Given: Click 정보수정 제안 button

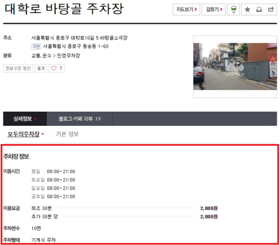Looking at the screenshot, I should (x=18, y=68).
